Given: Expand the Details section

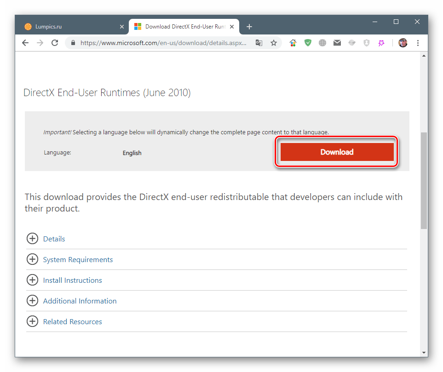Looking at the screenshot, I should [54, 239].
